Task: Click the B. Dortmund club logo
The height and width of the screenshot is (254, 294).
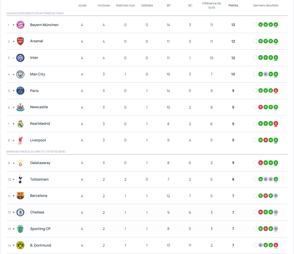Action: click(21, 245)
